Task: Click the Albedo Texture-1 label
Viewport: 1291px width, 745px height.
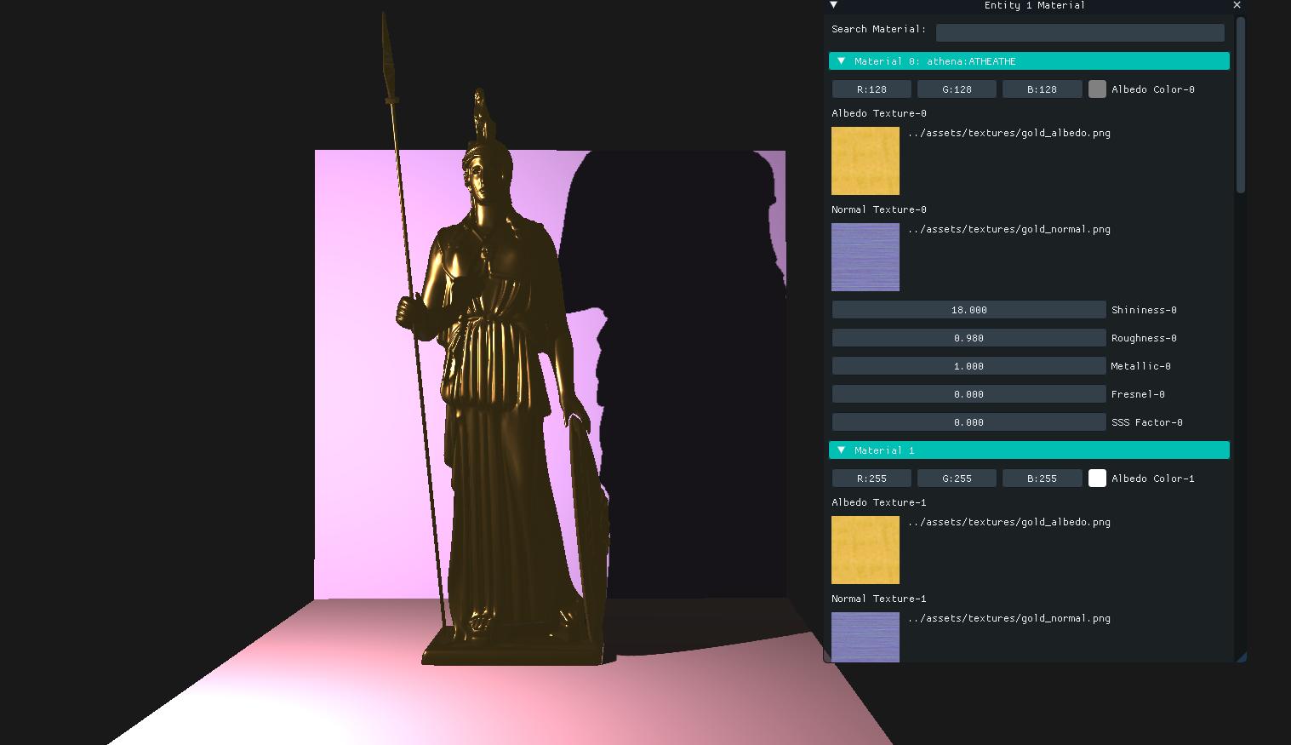Action: 879,502
